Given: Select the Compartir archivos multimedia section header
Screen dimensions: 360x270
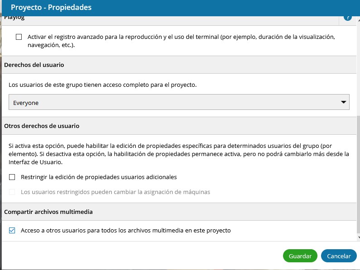Looking at the screenshot, I should [x=48, y=212].
